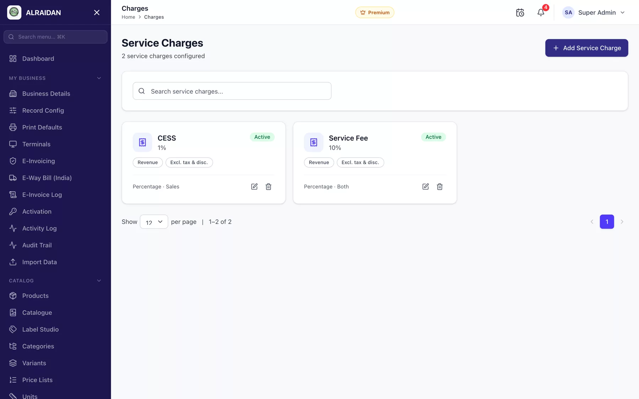Click the Active badge on Service Fee
Image resolution: width=639 pixels, height=399 pixels.
pos(433,137)
